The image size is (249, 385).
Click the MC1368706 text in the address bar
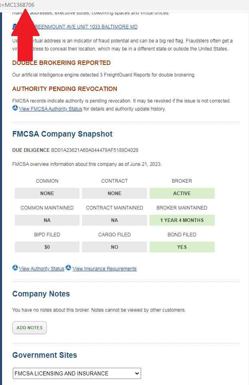pyautogui.click(x=19, y=5)
